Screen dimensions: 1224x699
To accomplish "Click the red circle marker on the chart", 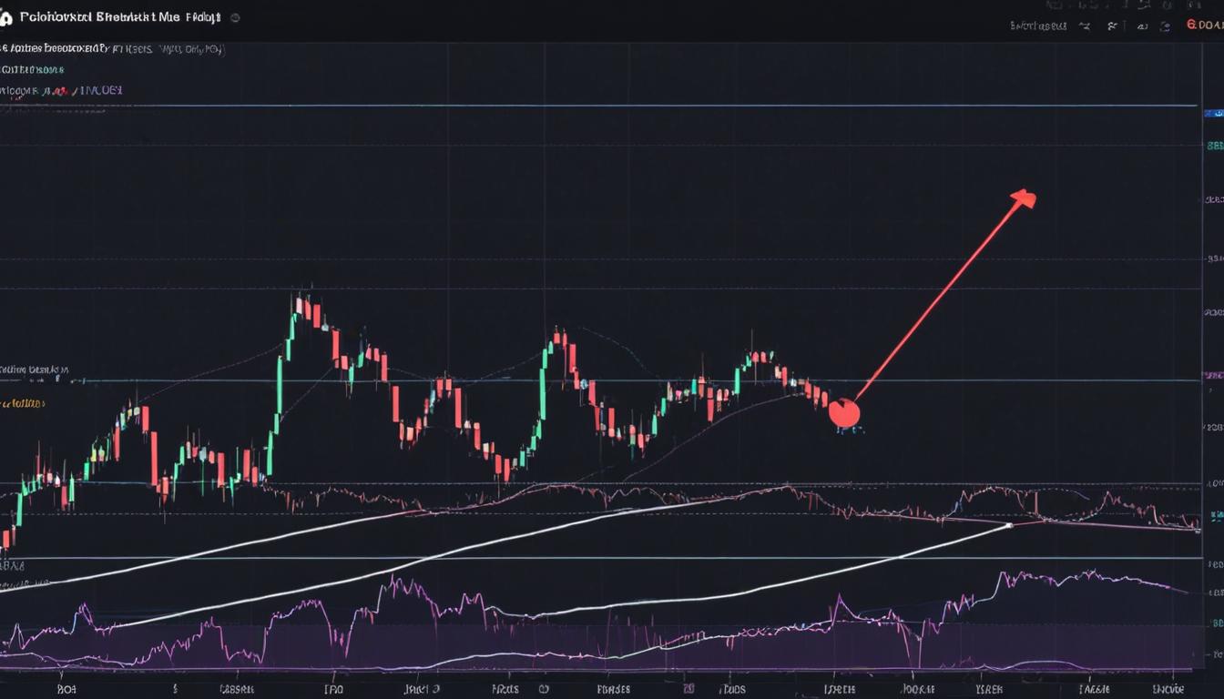I will (845, 414).
